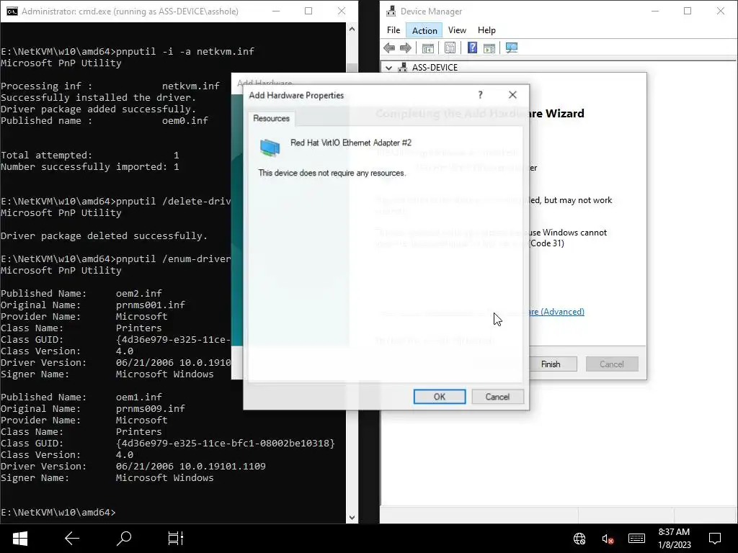This screenshot has height=553, width=738.
Task: Click 'oem1.inf' published name in cmd
Action: tap(139, 397)
